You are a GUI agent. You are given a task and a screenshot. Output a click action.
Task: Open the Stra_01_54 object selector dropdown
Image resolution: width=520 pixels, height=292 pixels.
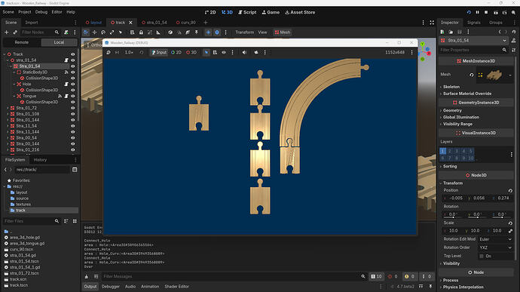pos(474,41)
